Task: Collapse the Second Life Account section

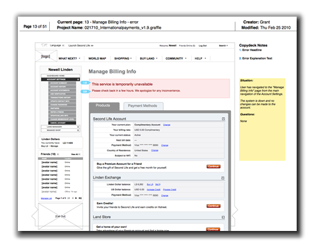Action: [x=223, y=119]
